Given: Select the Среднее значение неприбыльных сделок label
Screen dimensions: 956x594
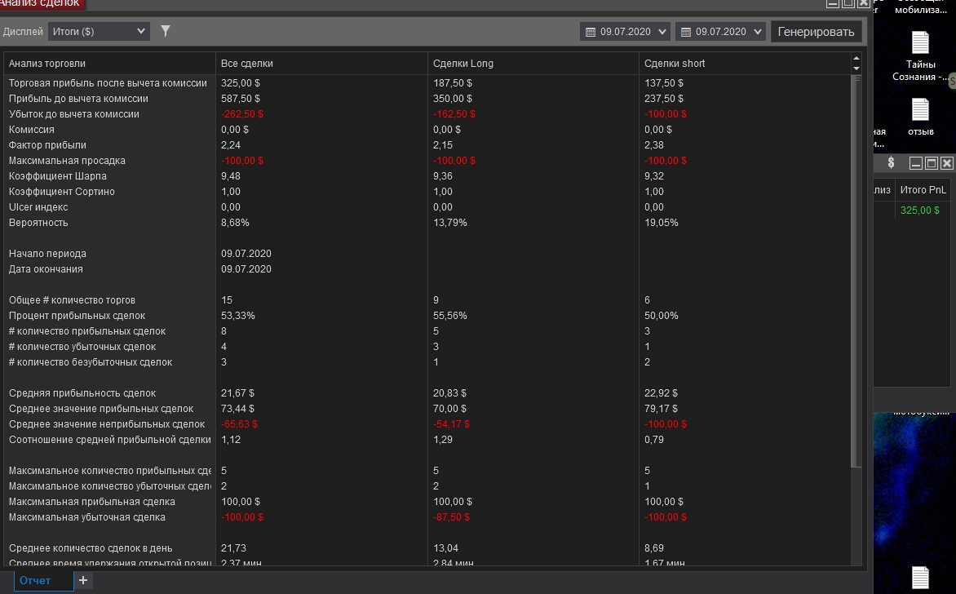Looking at the screenshot, I should [107, 424].
